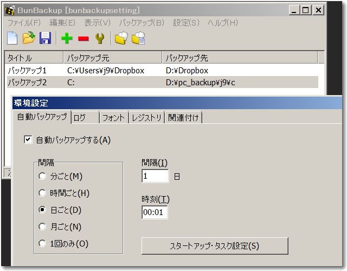This screenshot has height=271, width=347.
Task: Switch to the レジストリ tab
Action: click(x=147, y=117)
